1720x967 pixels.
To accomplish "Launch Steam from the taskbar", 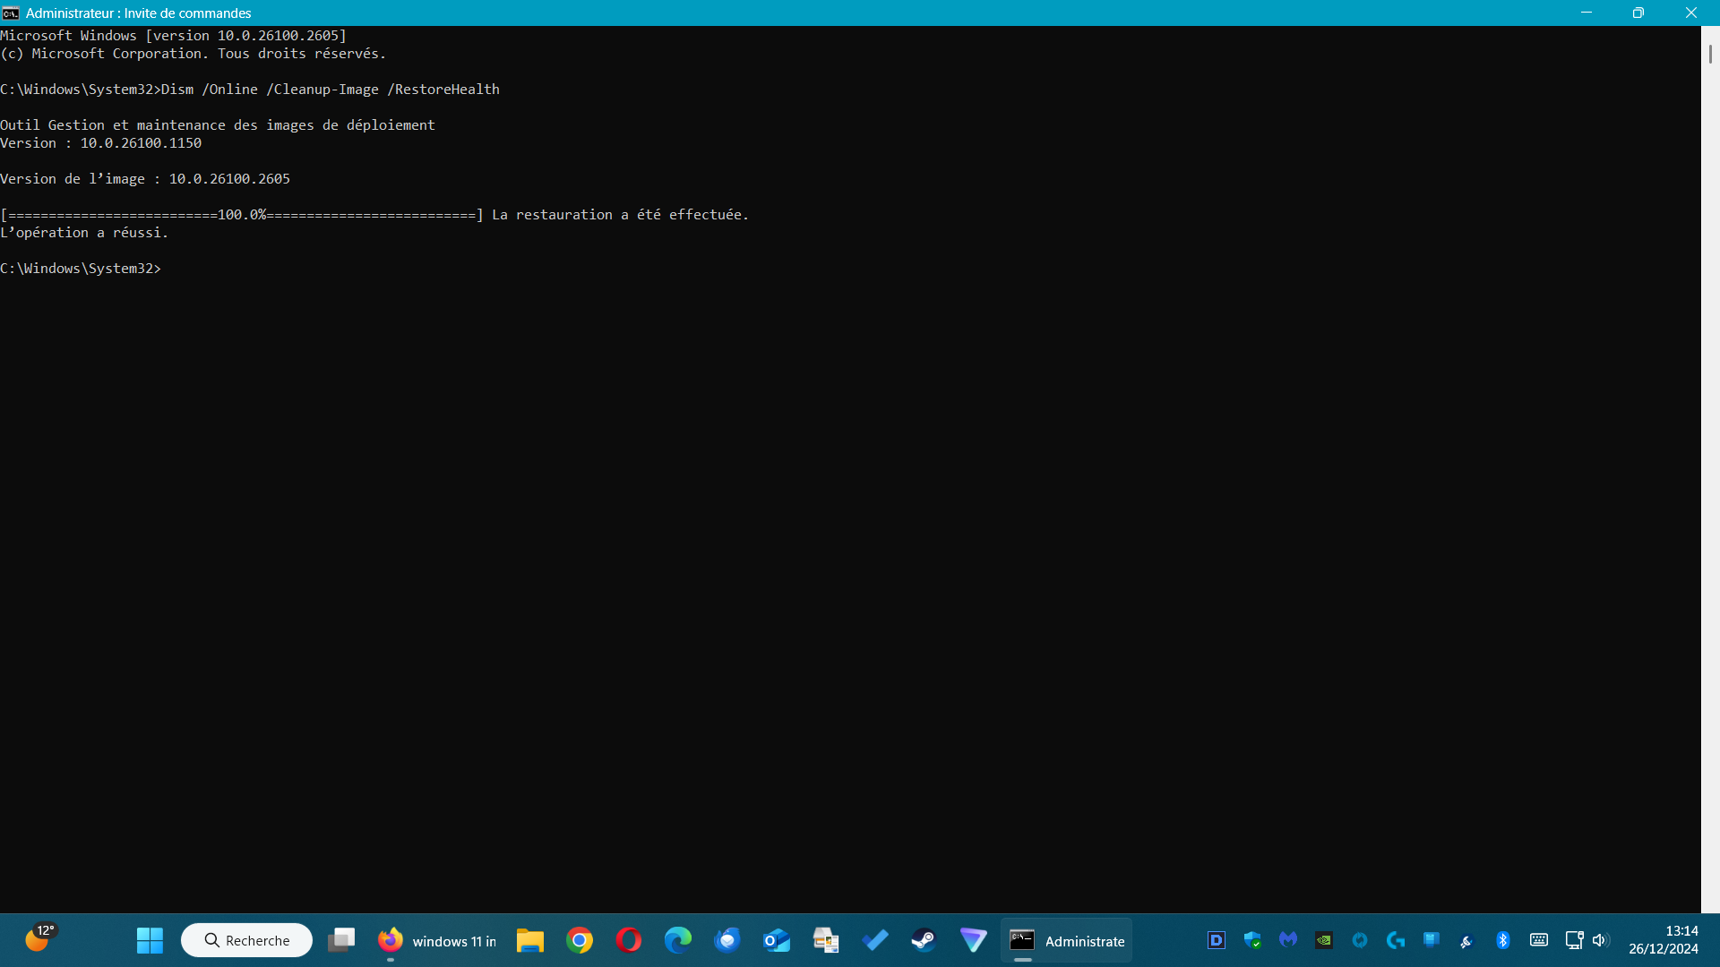I will coord(924,940).
